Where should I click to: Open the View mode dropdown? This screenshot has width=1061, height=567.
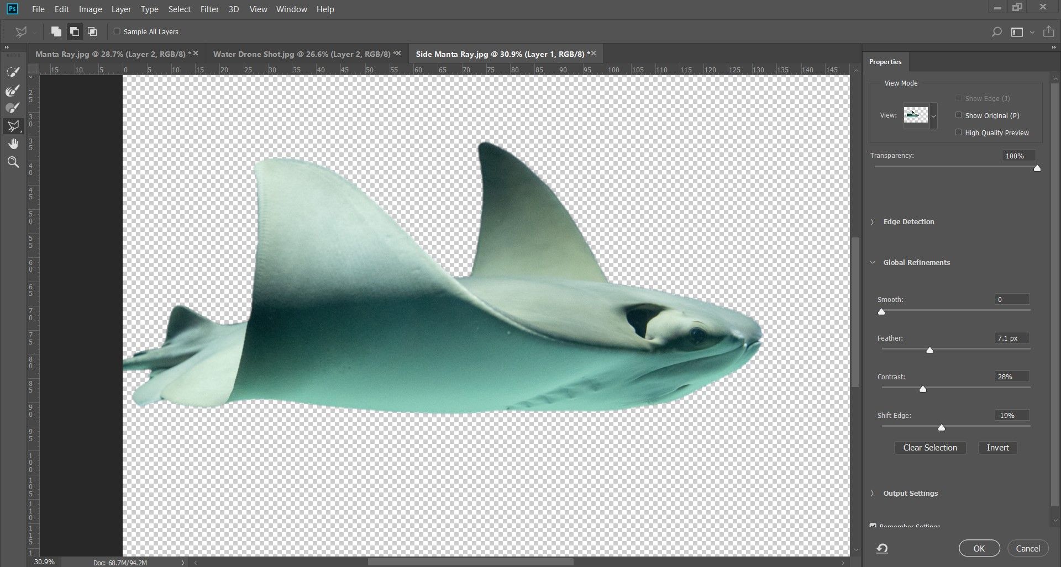(x=933, y=116)
